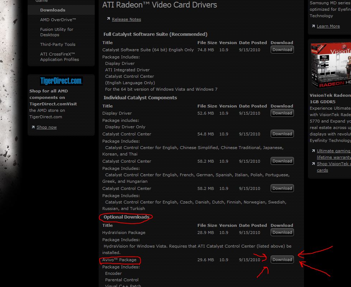
Task: Open the TigerDirect.com logo
Action: tap(61, 81)
